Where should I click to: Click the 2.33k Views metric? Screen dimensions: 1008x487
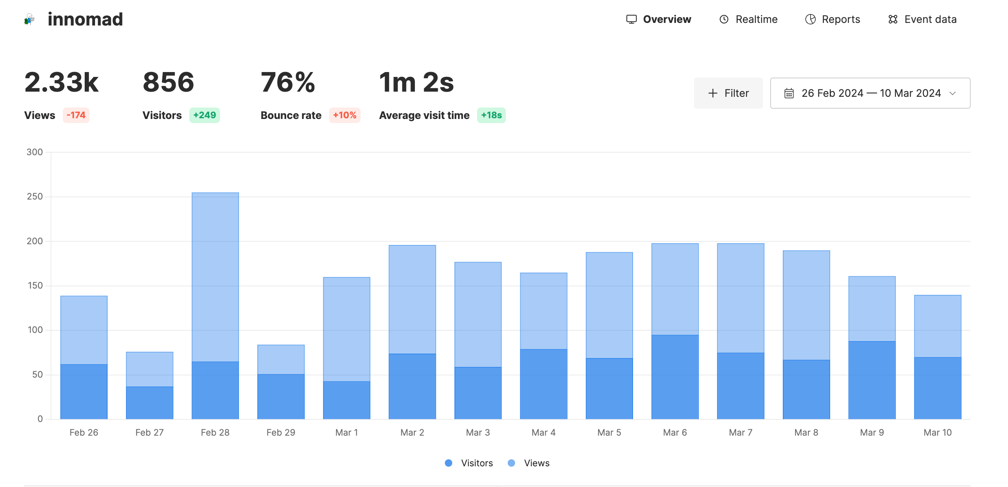pyautogui.click(x=61, y=82)
